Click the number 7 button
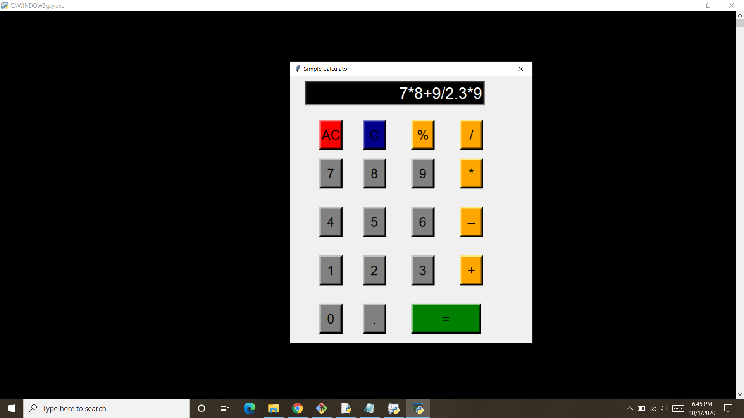This screenshot has width=744, height=418. pyautogui.click(x=331, y=173)
